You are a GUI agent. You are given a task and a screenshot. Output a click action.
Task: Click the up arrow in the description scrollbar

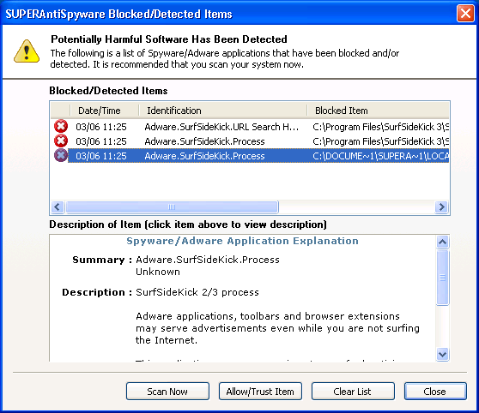442,242
